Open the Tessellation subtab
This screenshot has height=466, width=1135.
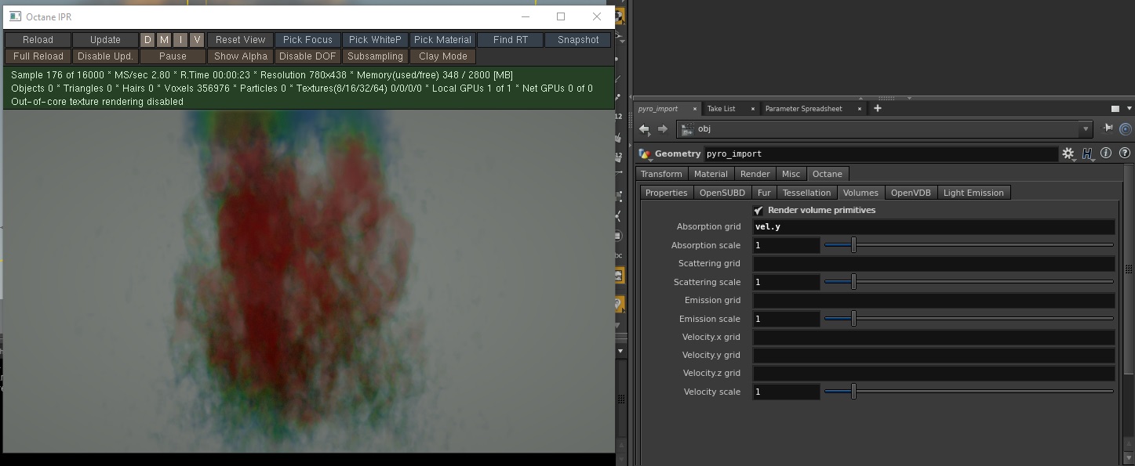806,193
